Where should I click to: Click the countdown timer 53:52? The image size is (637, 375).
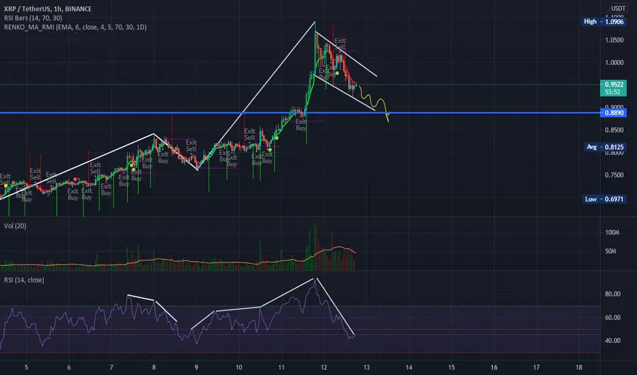point(612,92)
